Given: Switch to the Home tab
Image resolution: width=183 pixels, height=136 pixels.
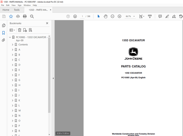Looking at the screenshot, I should [x=6, y=10].
